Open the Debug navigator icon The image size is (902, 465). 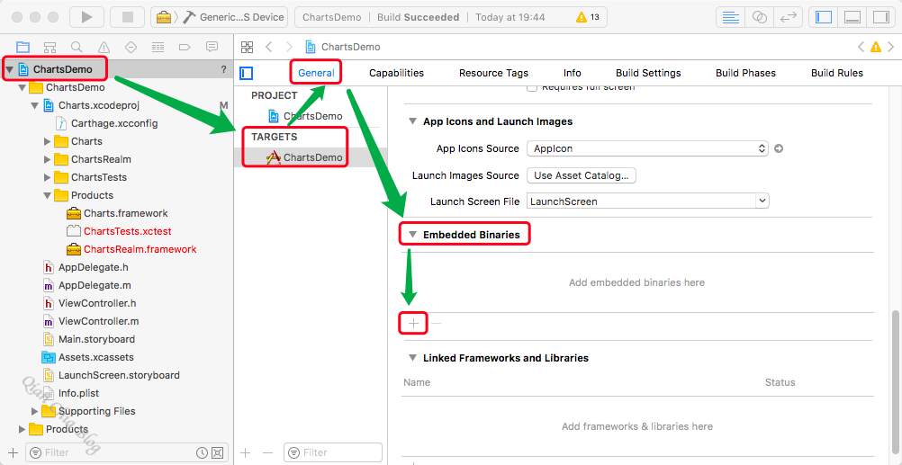click(x=158, y=47)
